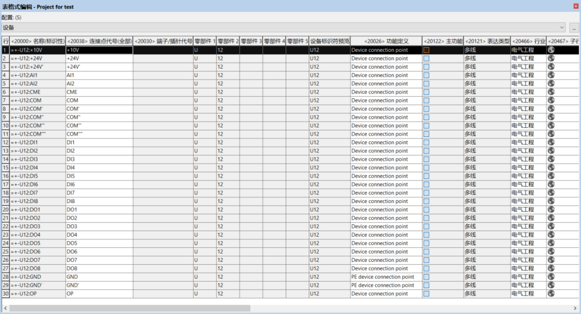Click the globe icon in the DO8 row

click(x=551, y=268)
